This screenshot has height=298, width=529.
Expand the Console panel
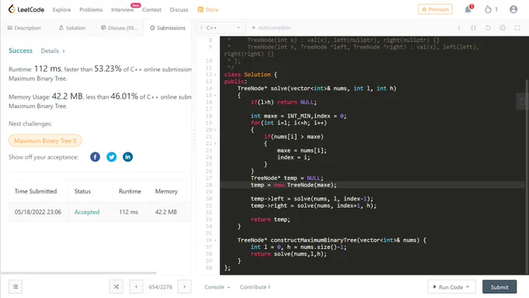coord(217,287)
